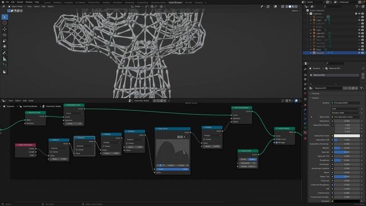Open operation dropdown on Multiply node after Float Curve
This screenshot has height=206, width=366.
pos(212,136)
